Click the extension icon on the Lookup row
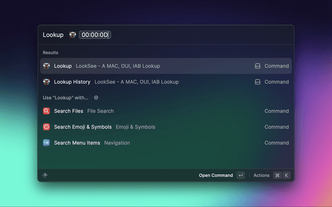 pos(257,66)
